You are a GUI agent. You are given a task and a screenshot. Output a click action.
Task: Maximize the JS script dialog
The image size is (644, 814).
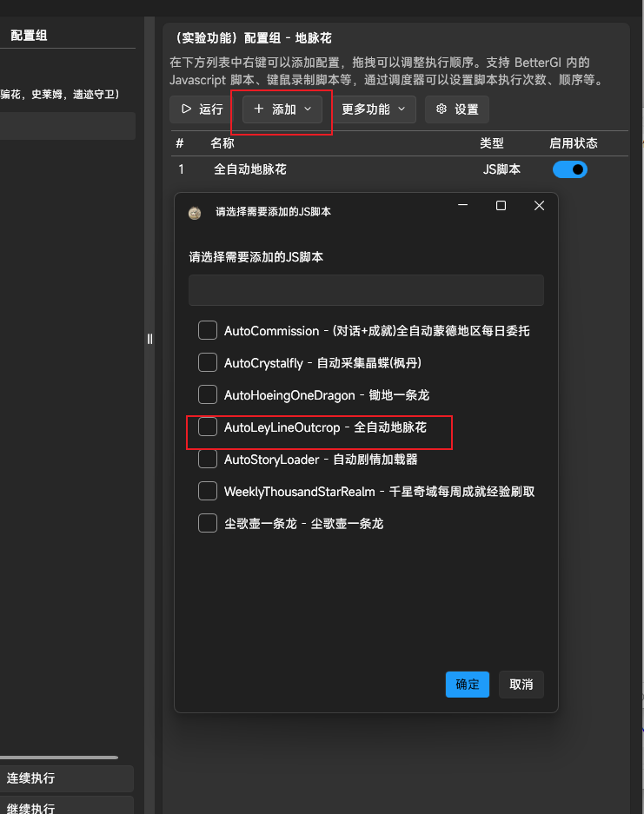[501, 206]
